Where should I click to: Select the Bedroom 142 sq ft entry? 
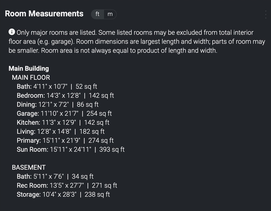point(65,95)
